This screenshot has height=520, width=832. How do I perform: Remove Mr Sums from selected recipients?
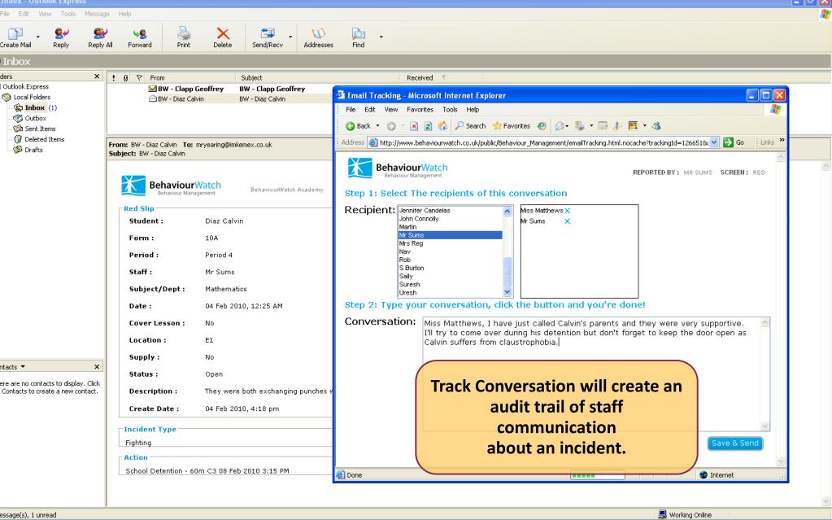click(567, 221)
